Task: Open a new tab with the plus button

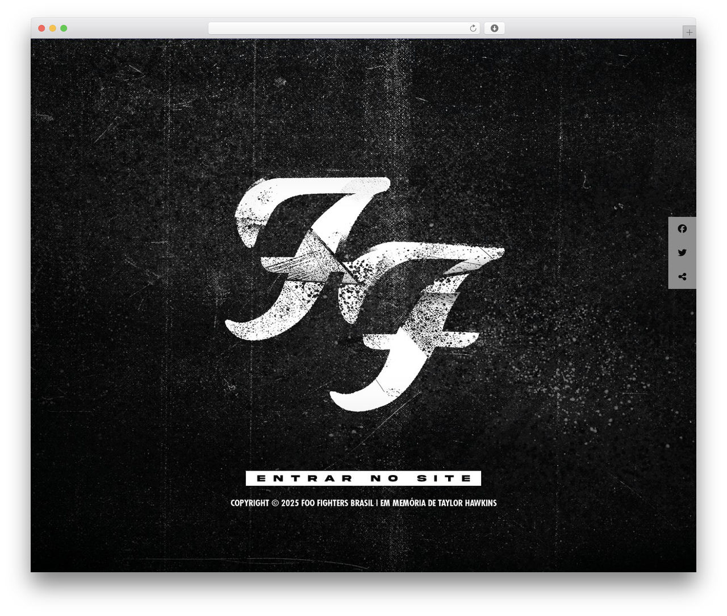Action: pyautogui.click(x=689, y=32)
